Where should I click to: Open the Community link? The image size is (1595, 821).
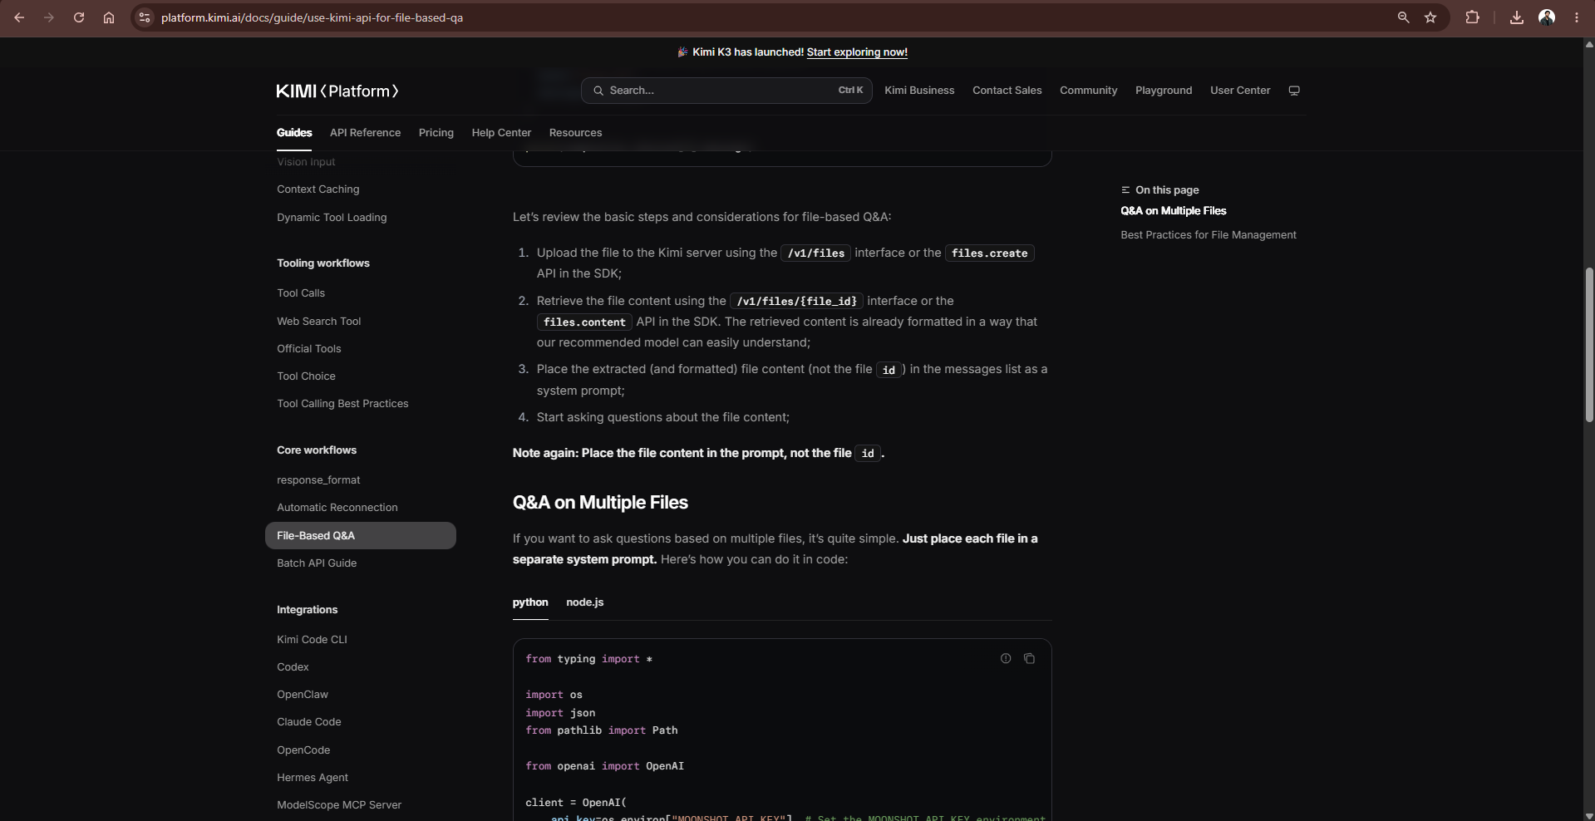coord(1088,91)
